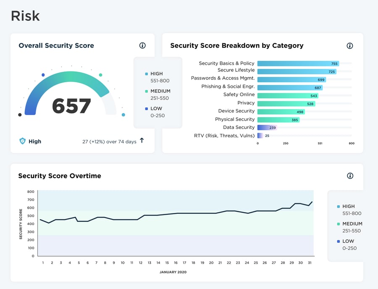Click the Risk page heading

pyautogui.click(x=25, y=16)
